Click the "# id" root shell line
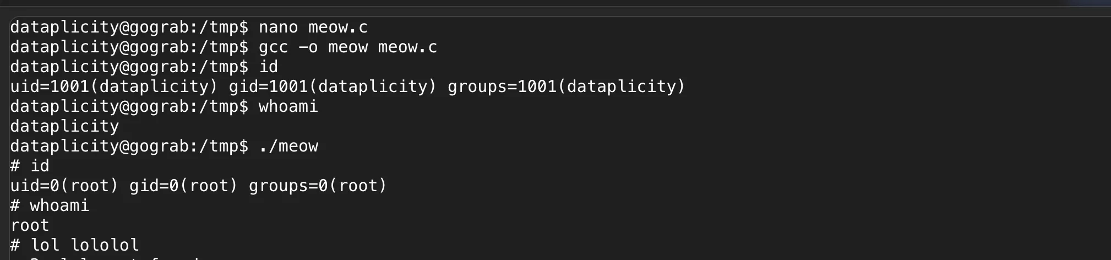Viewport: 1111px width, 260px height. tap(30, 166)
